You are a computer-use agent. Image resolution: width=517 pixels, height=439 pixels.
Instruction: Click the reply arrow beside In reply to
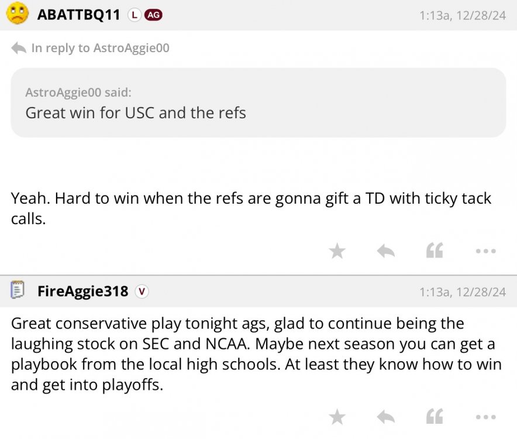coord(19,48)
